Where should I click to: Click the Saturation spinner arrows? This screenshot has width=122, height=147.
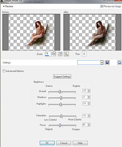pyautogui.click(x=89, y=116)
